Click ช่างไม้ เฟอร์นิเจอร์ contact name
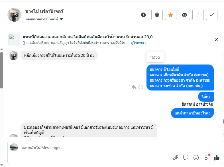This screenshot has height=167, width=224. (44, 11)
